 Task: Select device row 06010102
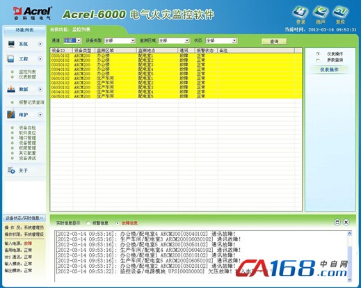tap(176, 79)
